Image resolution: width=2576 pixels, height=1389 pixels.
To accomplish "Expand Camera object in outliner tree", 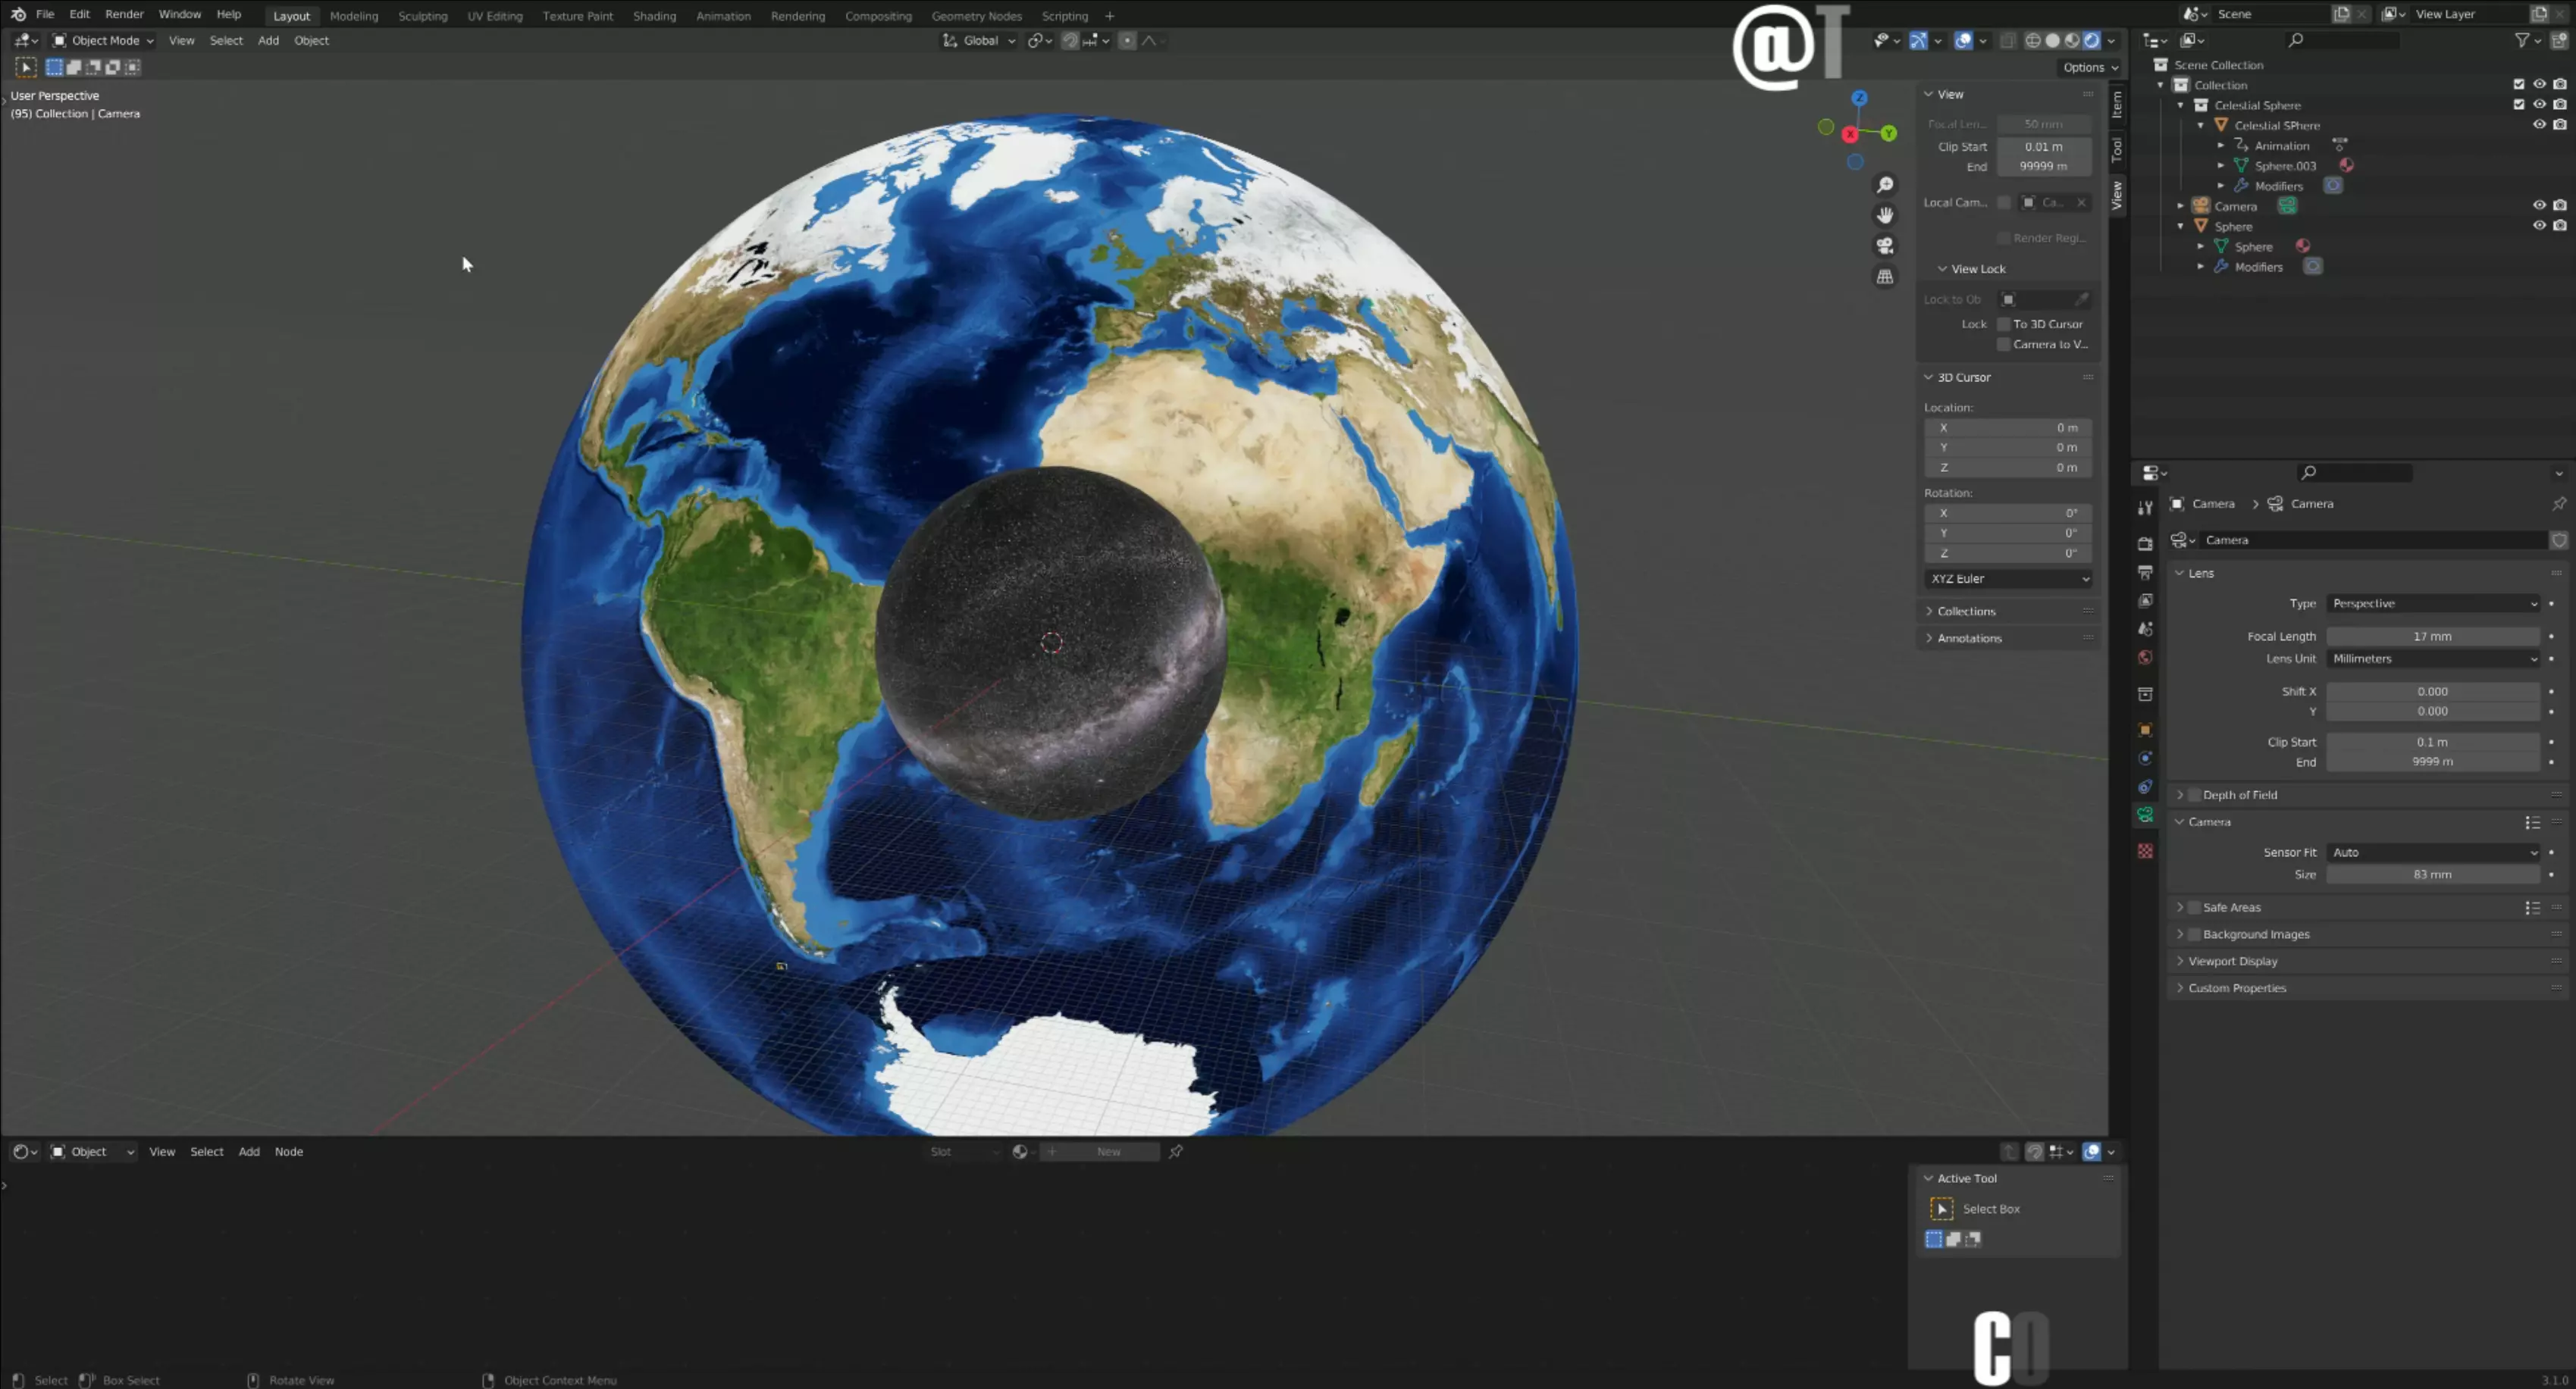I will pyautogui.click(x=2180, y=206).
